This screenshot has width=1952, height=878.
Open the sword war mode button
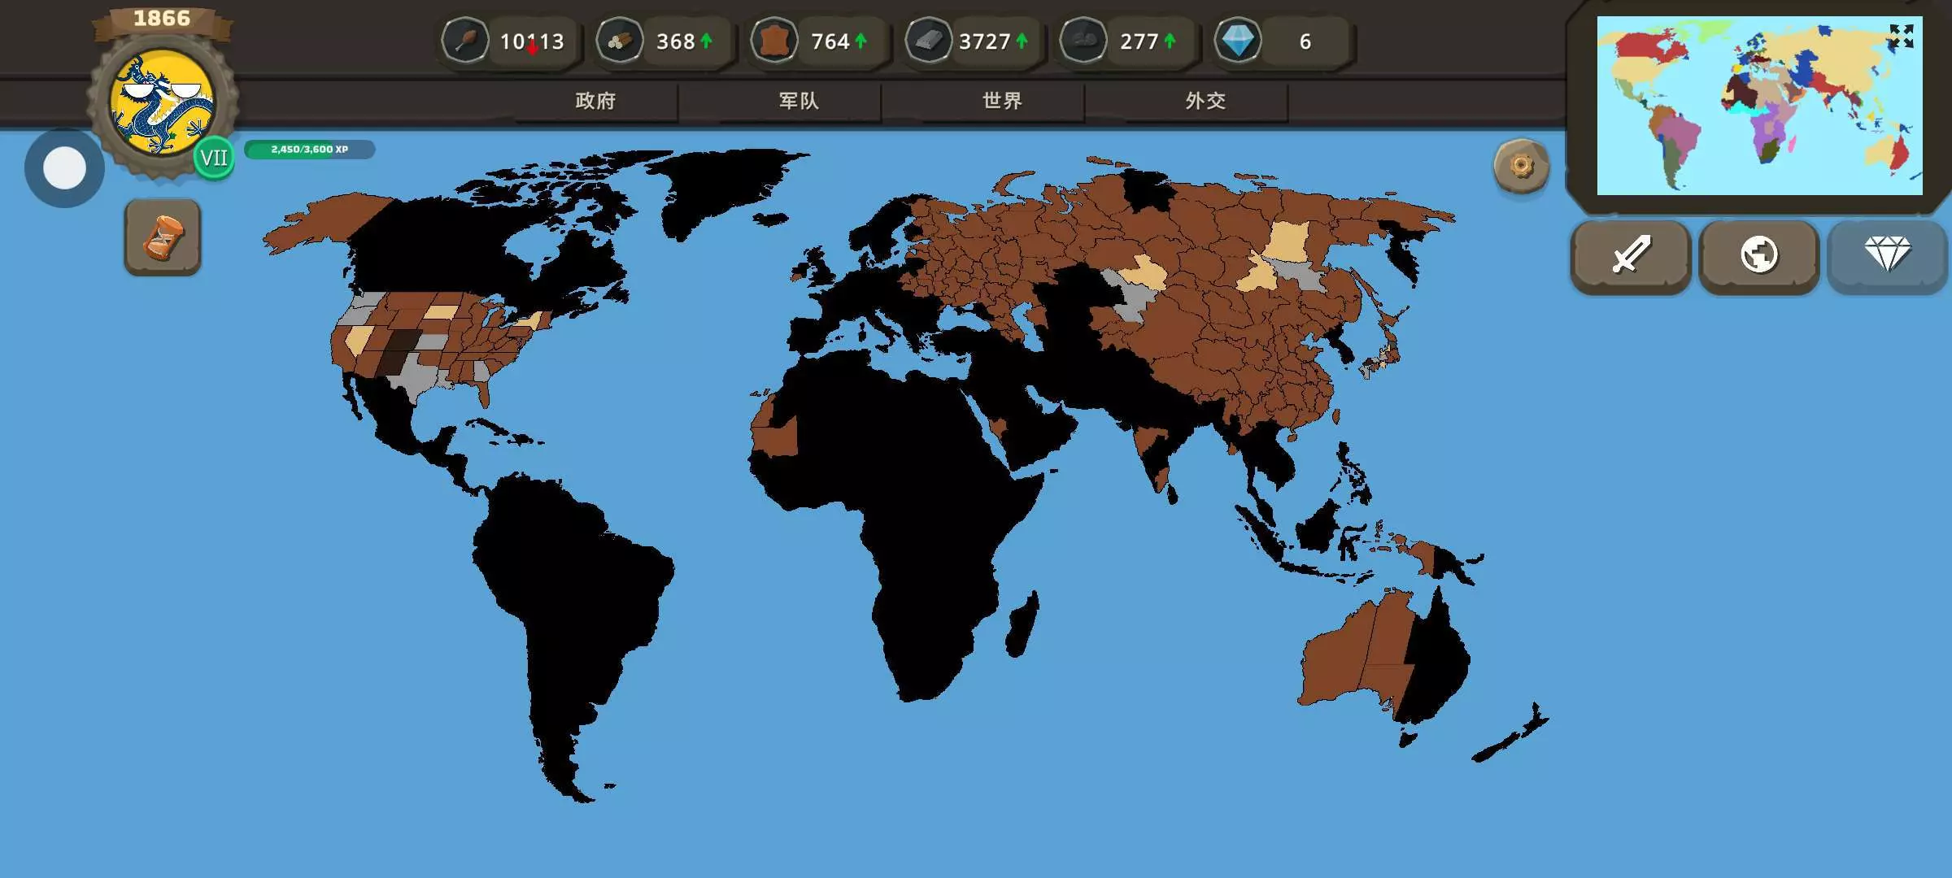[x=1631, y=255]
